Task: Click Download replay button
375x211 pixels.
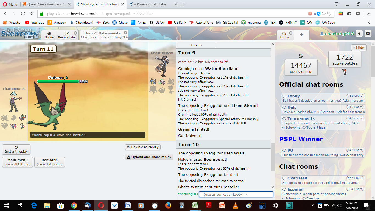Action: 142,147
